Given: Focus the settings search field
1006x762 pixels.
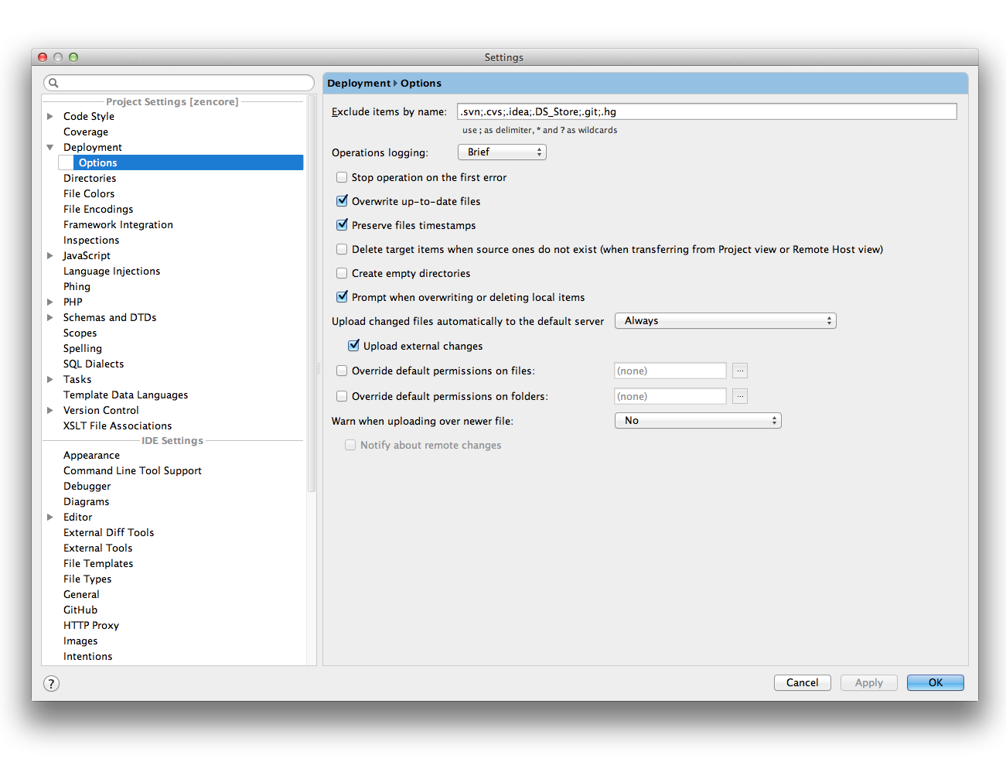Looking at the screenshot, I should click(x=179, y=83).
